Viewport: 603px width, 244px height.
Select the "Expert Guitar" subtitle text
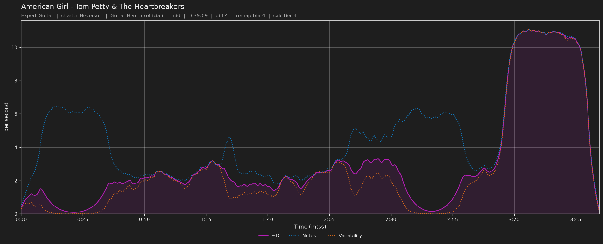(x=37, y=16)
